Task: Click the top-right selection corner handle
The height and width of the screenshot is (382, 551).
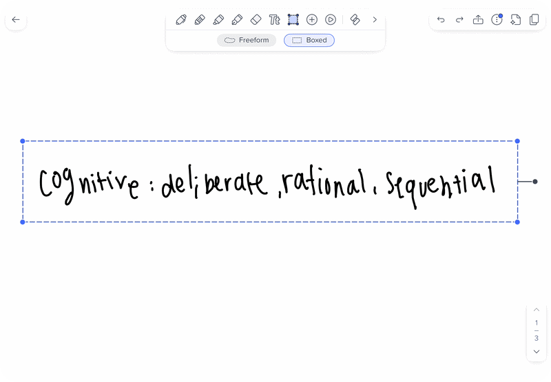Action: (517, 141)
